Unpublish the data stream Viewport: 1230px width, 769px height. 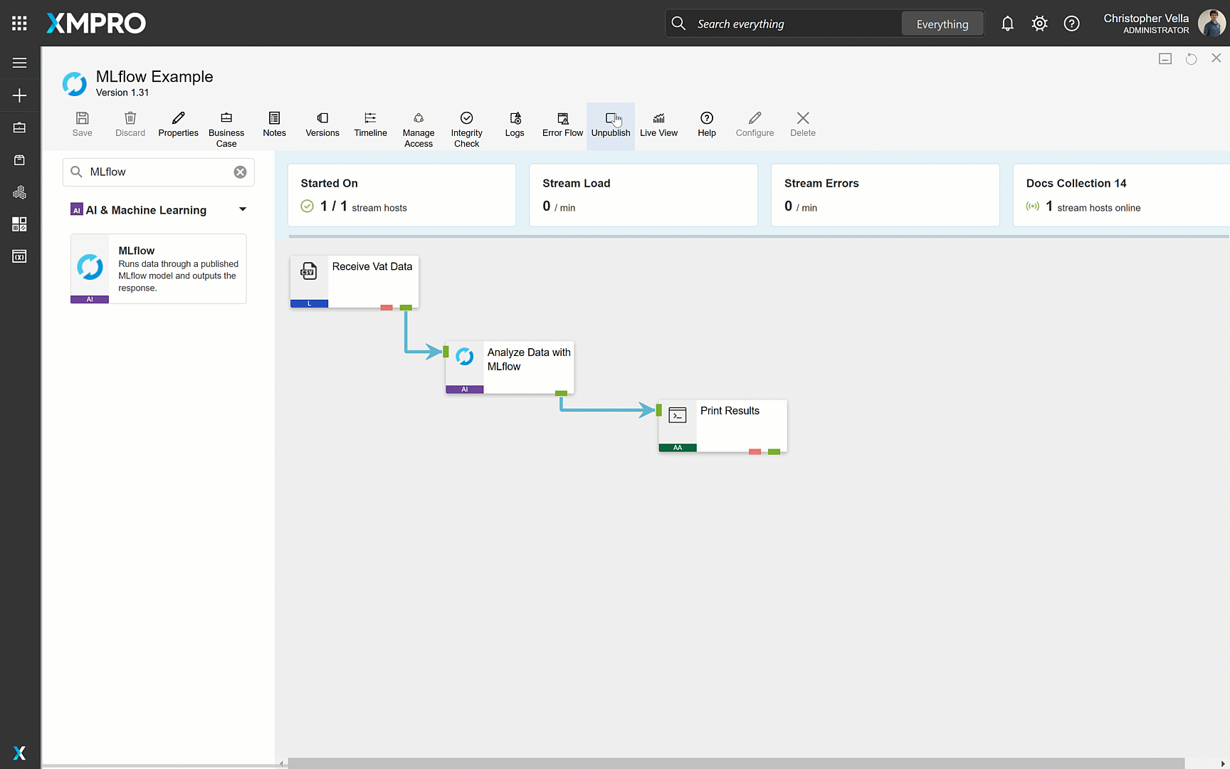(x=610, y=125)
